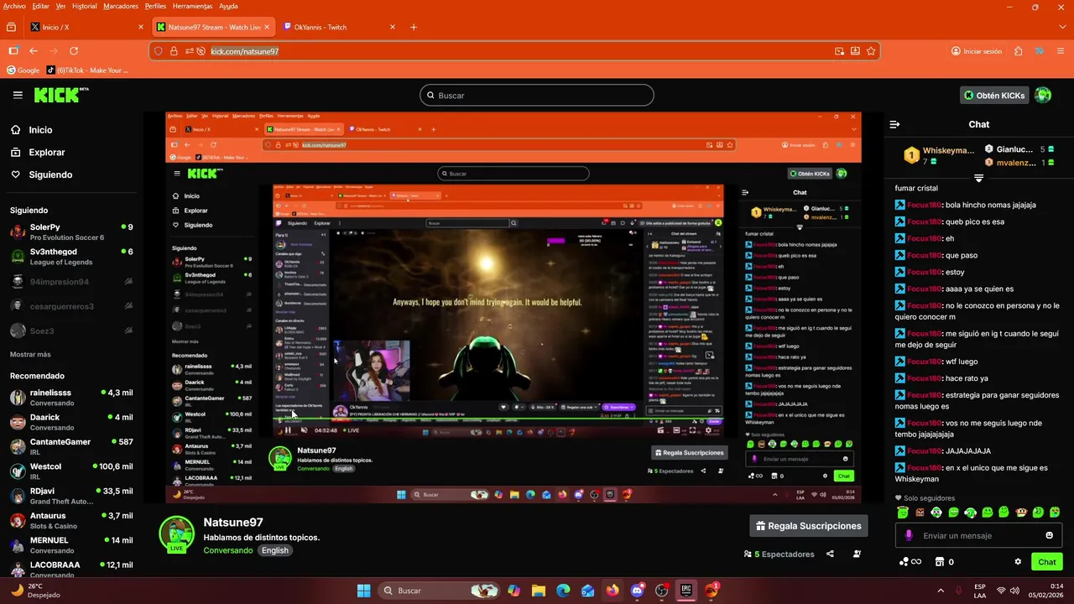The width and height of the screenshot is (1074, 604).
Task: Toggle notifications icon for 94impresion94
Action: click(x=128, y=282)
